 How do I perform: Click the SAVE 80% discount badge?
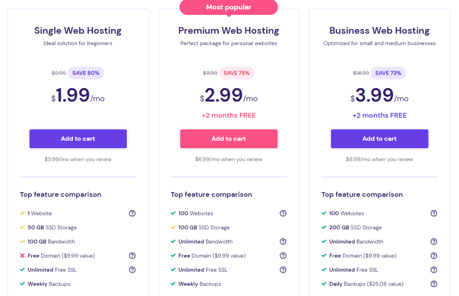(x=86, y=73)
